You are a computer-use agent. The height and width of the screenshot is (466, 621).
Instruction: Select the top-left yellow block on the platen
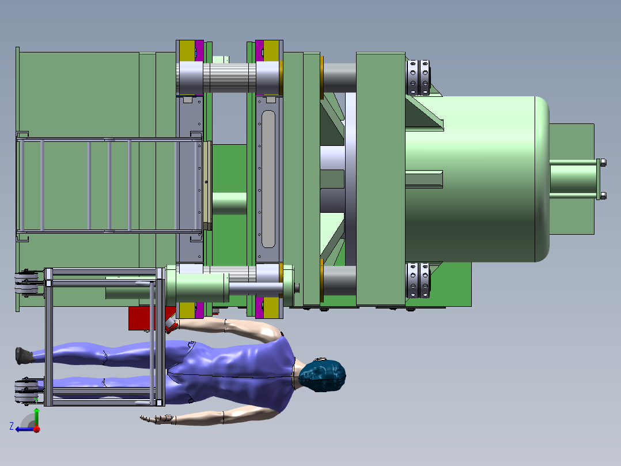point(187,51)
